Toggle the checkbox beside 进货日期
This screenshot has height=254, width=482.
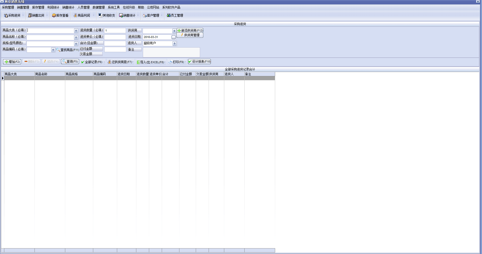(x=173, y=37)
